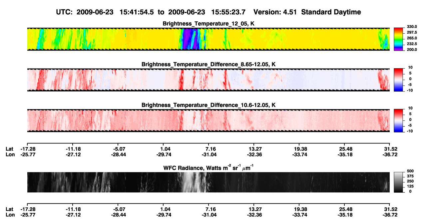This screenshot has width=433, height=222.
Task: Click the 'Brightness_Temperature_12_05, K' panel title
Action: [x=209, y=24]
